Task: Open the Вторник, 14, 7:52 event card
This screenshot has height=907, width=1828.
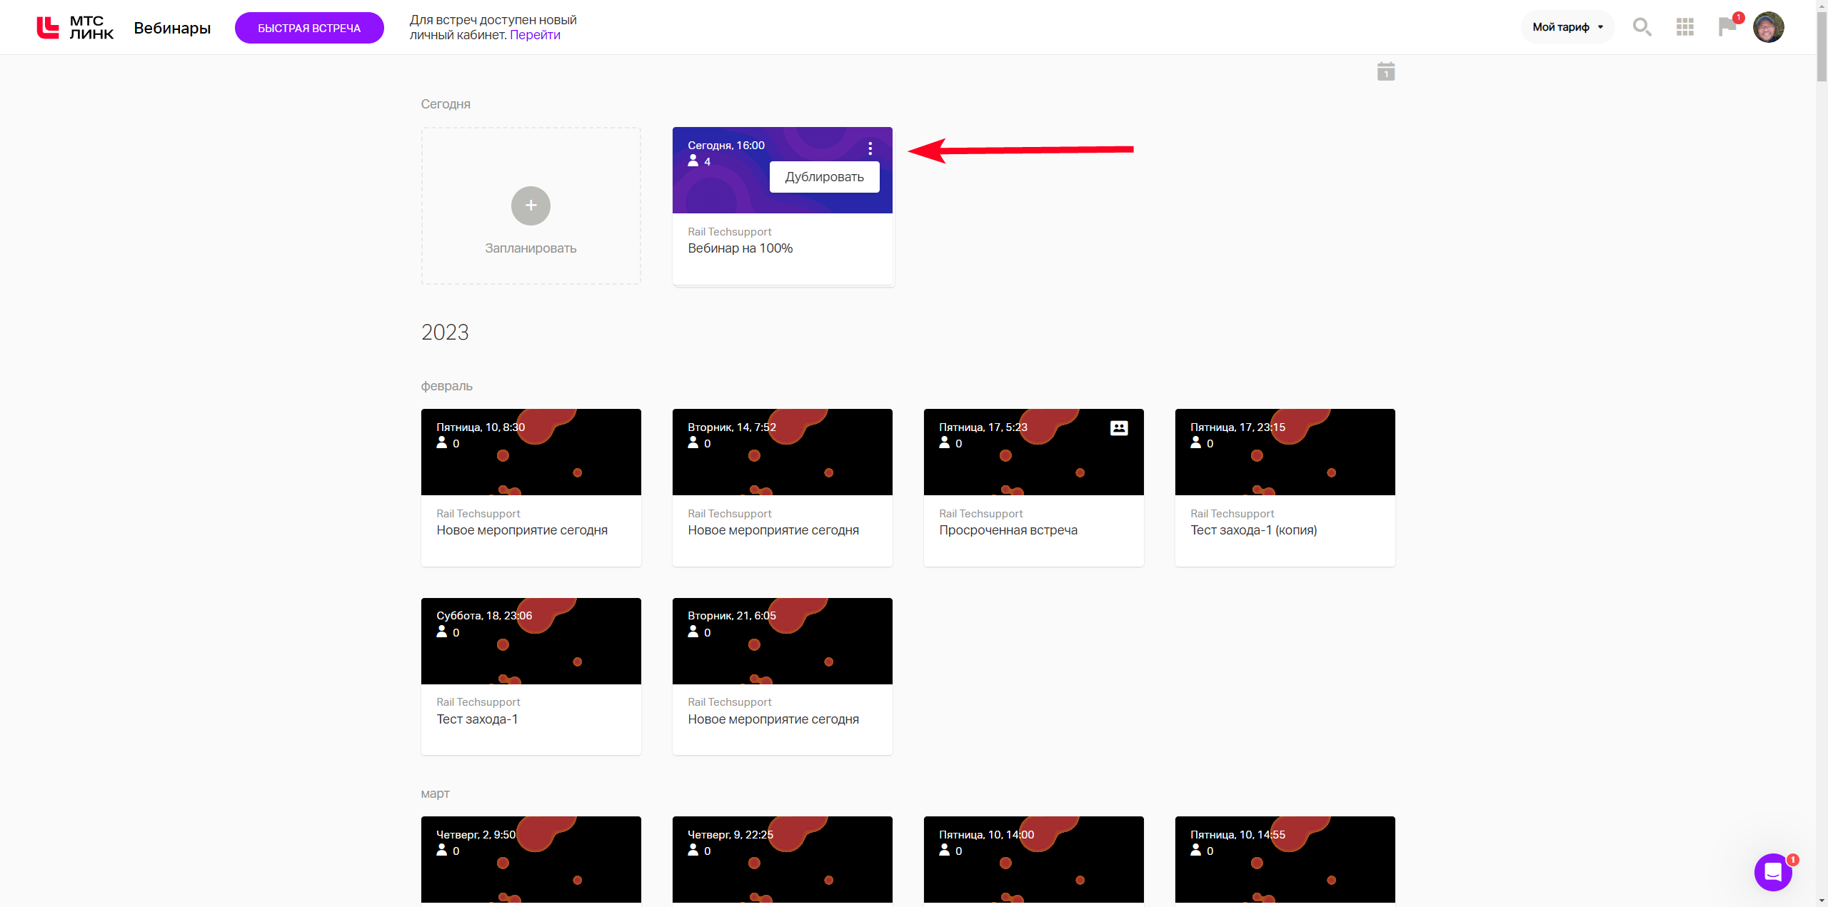Action: pos(782,487)
